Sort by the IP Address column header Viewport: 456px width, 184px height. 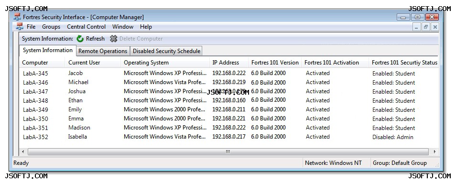click(x=229, y=63)
